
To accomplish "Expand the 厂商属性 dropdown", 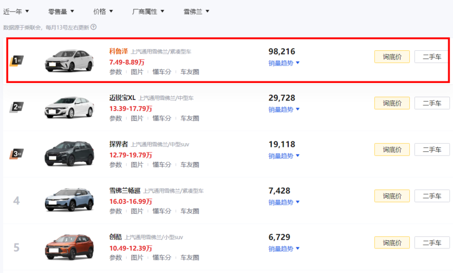I will pyautogui.click(x=148, y=11).
